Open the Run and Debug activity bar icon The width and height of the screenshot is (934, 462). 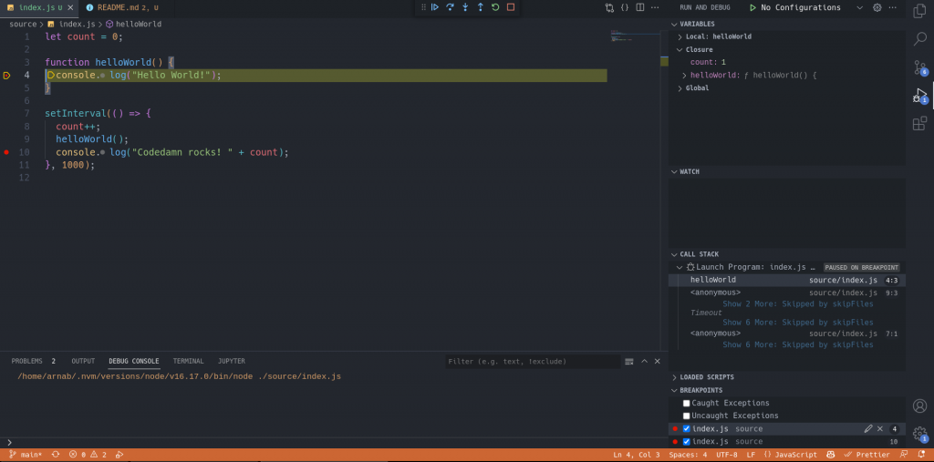pos(919,96)
